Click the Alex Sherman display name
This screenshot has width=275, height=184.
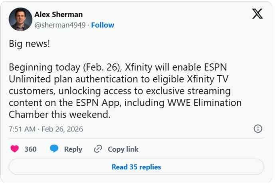click(59, 14)
